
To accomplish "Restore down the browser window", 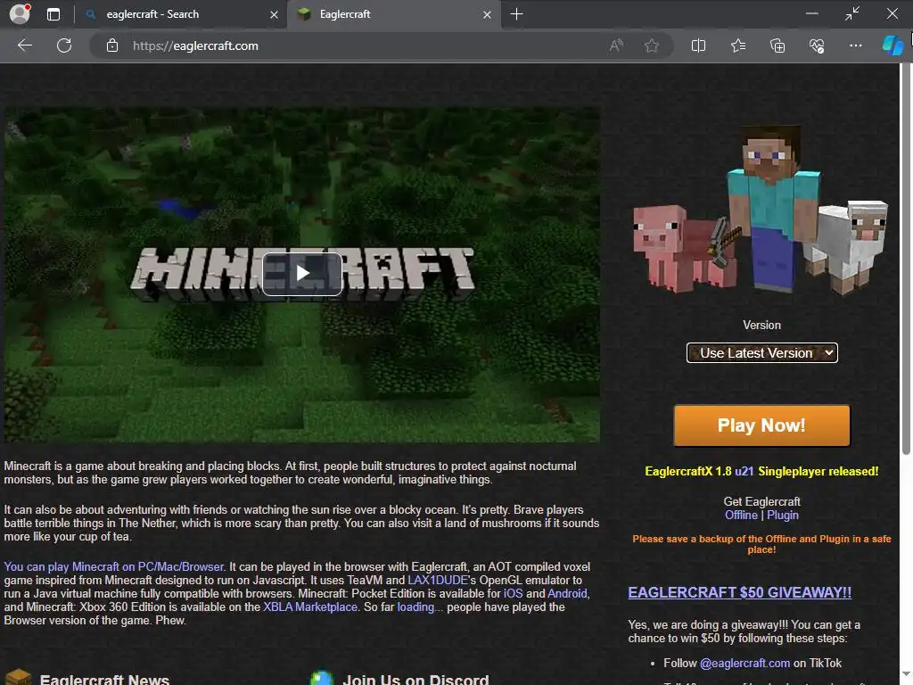I will (x=851, y=13).
